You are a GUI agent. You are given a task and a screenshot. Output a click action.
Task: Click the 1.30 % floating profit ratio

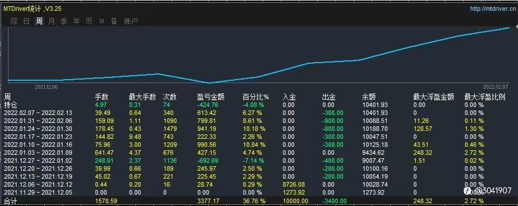tap(474, 129)
